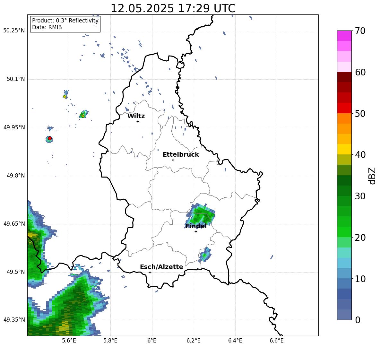The image size is (380, 347).
Task: Click the 49.35°N latitude tick label
Action: tap(14, 320)
